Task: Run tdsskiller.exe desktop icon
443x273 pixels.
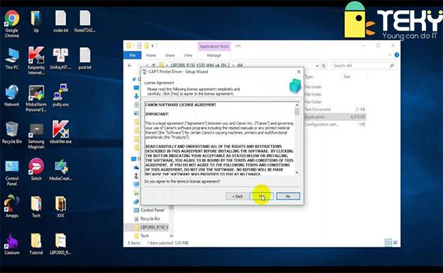Action: tap(61, 132)
